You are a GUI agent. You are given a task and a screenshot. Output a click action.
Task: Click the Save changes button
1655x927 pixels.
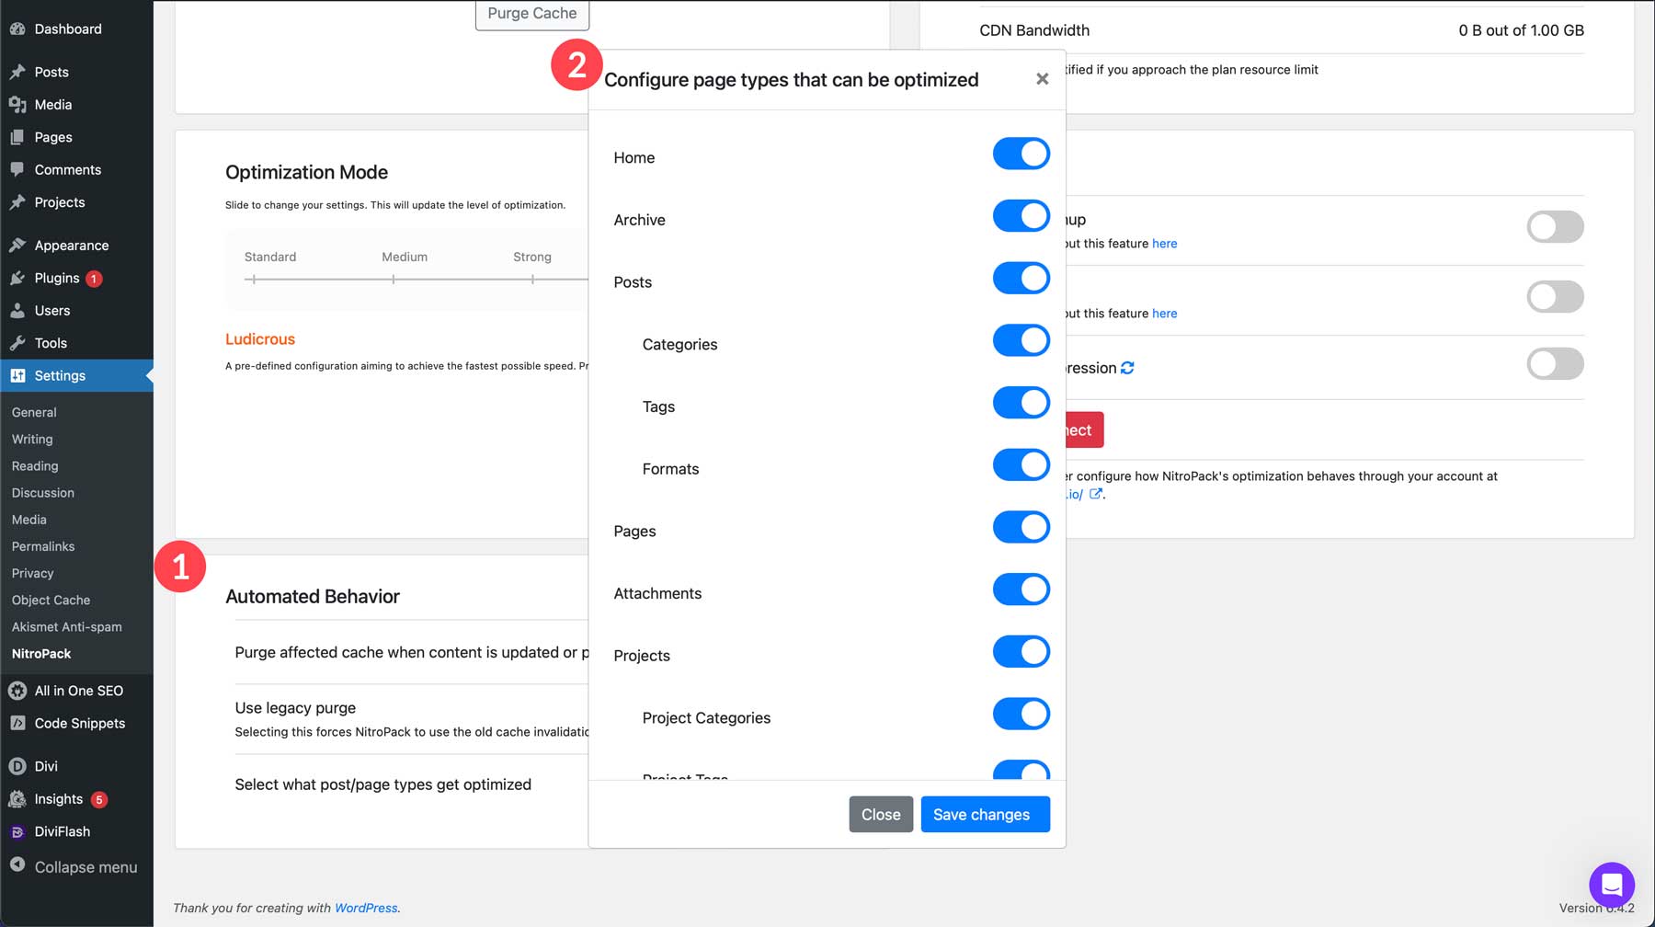point(985,814)
